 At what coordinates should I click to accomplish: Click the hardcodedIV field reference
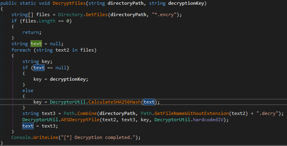coord(208,120)
